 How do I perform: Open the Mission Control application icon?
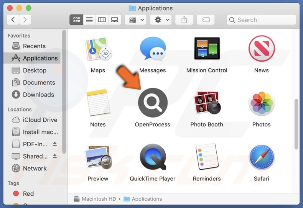tap(207, 48)
